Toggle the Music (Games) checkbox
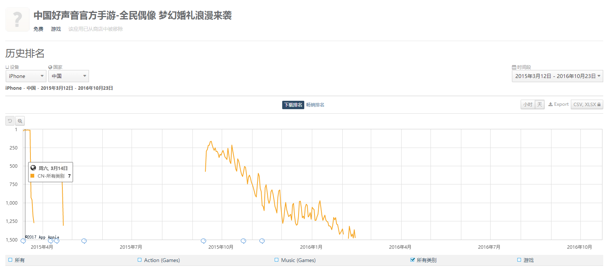Viewport: 607px width, 267px height. point(276,260)
